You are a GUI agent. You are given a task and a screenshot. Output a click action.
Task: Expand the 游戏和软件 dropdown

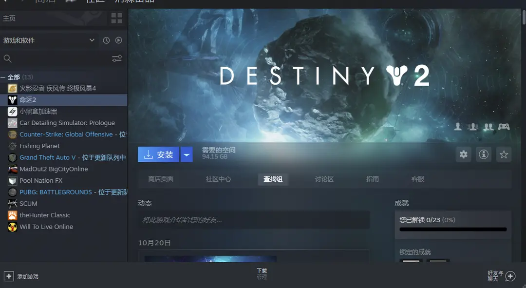92,40
